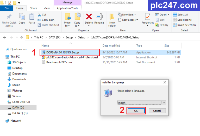Sort by the Size column header

(167, 46)
